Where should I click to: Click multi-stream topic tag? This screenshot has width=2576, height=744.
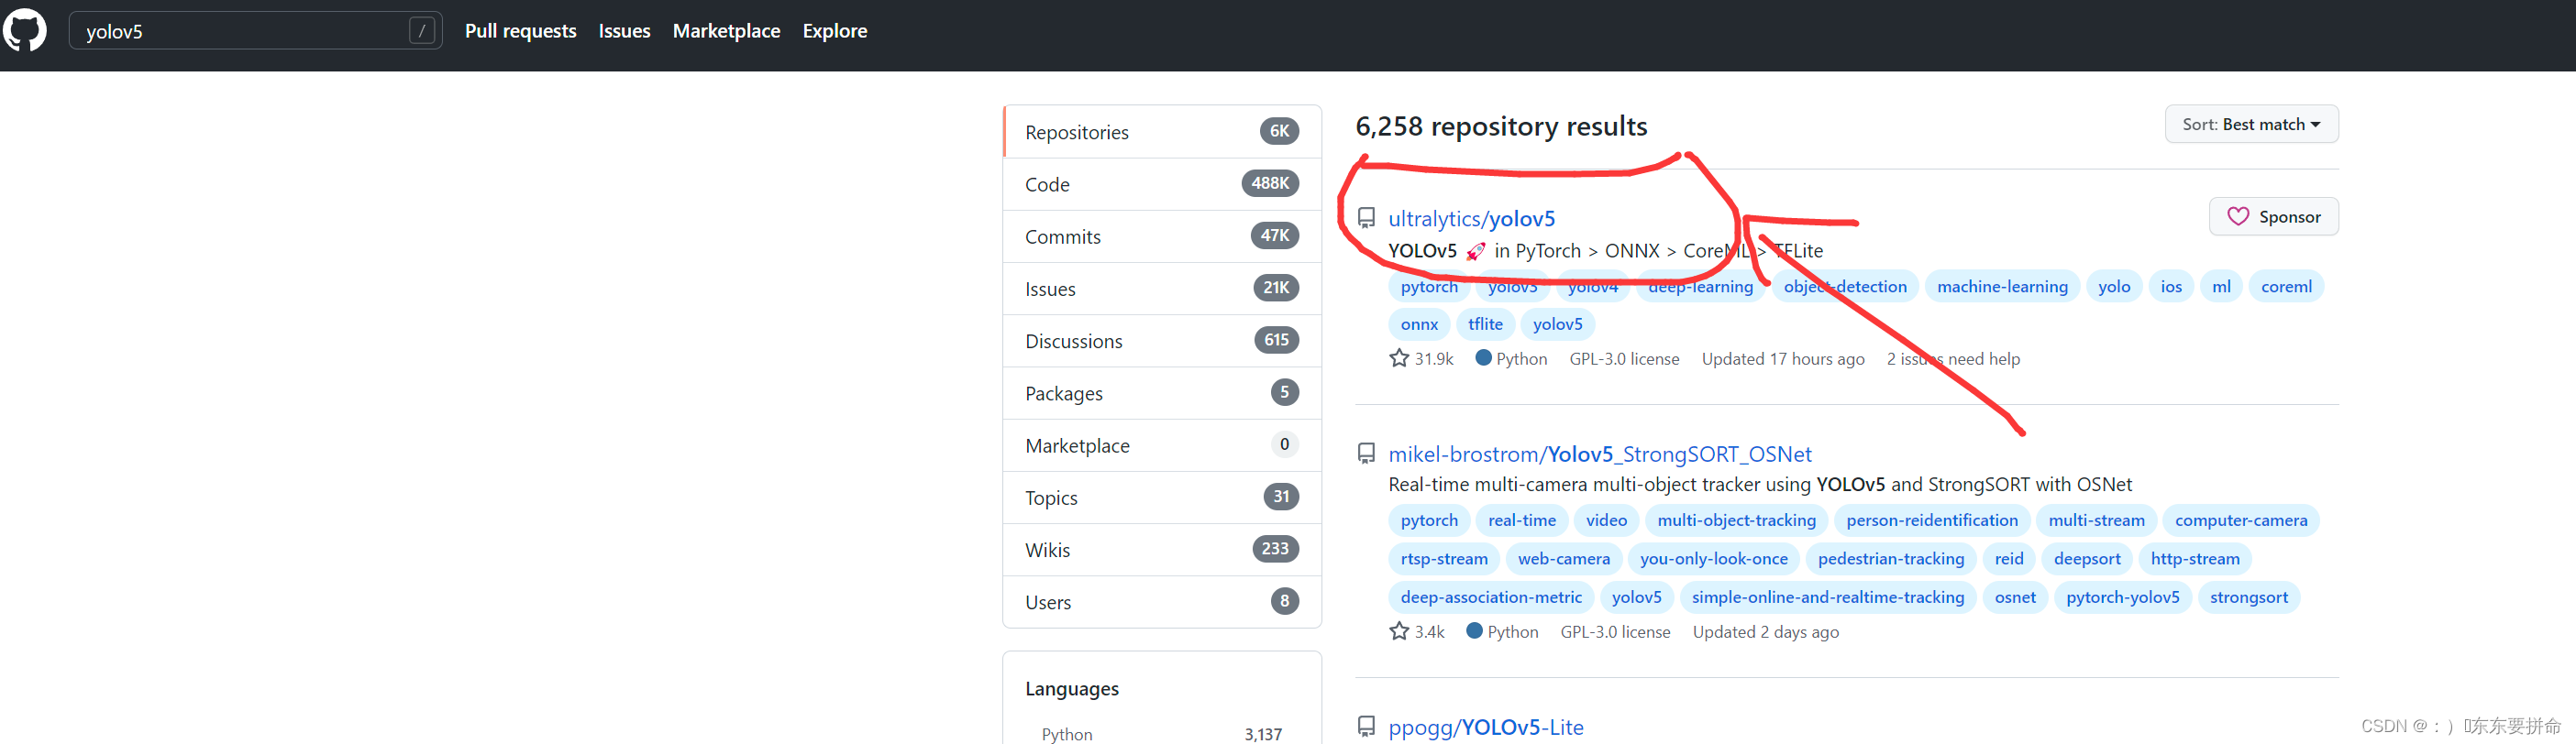tap(2096, 520)
